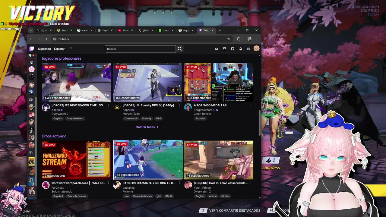This screenshot has width=386, height=217.
Task: Click the SDLG tag
Action: pyautogui.click(x=169, y=196)
